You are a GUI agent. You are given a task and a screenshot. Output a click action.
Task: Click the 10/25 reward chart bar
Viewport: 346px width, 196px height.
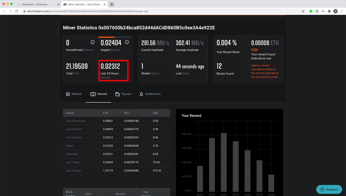click(200, 179)
